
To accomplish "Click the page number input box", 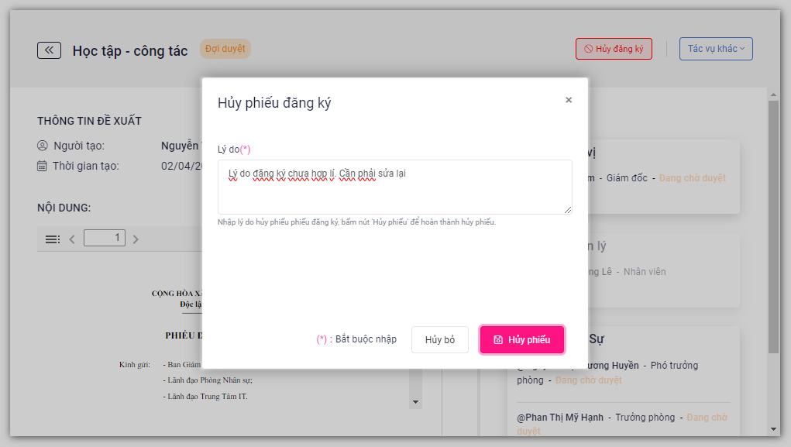I will click(105, 239).
